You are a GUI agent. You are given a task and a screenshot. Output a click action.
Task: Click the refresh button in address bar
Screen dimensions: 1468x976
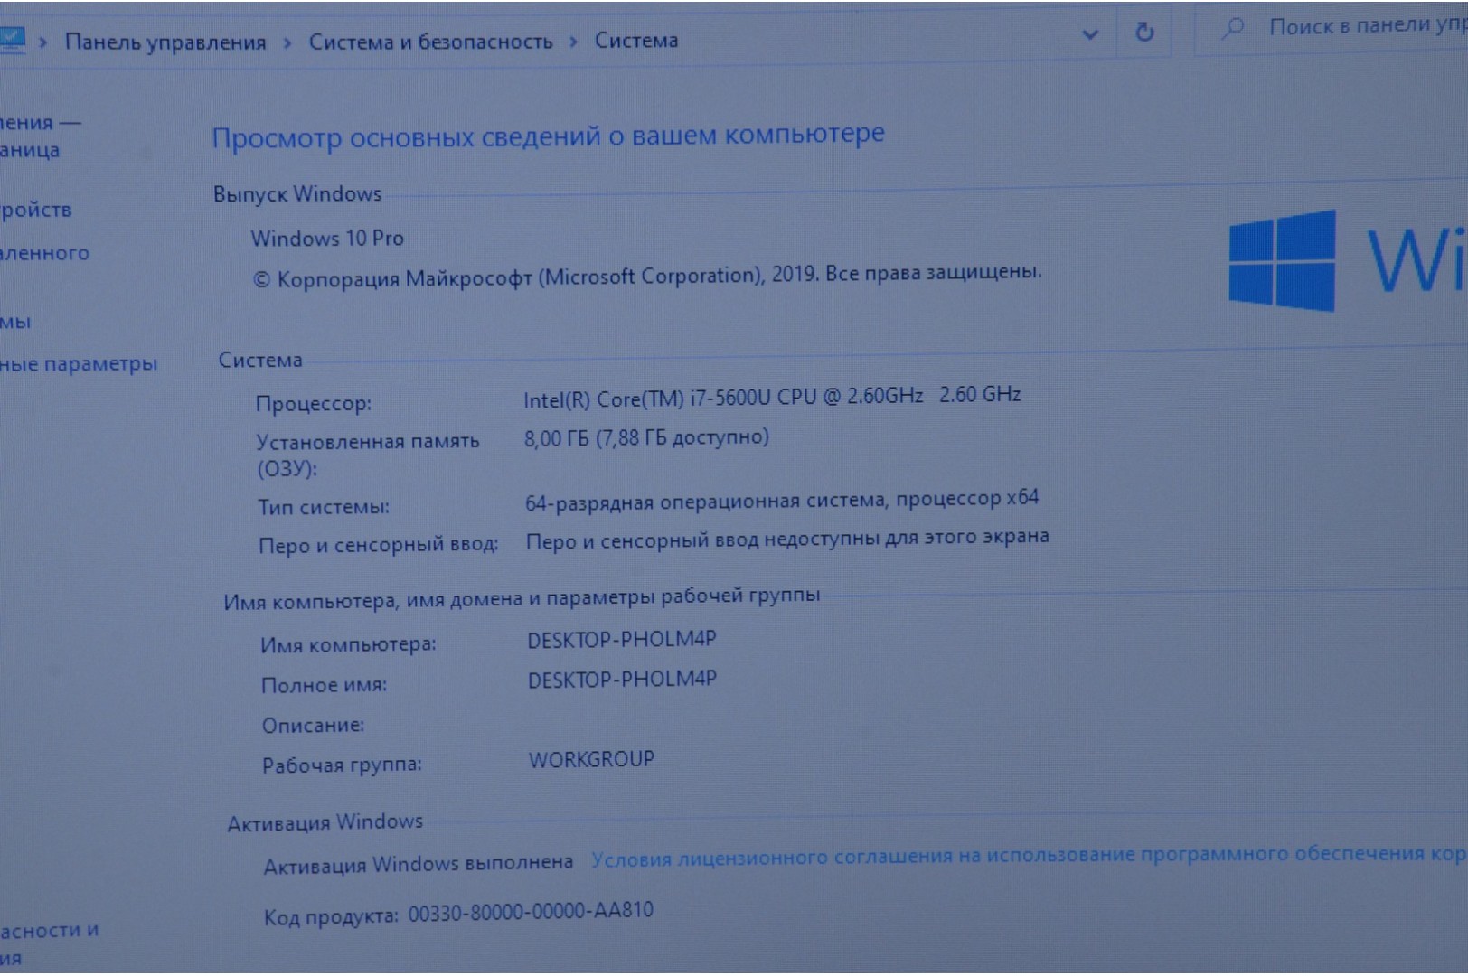pos(1143,33)
